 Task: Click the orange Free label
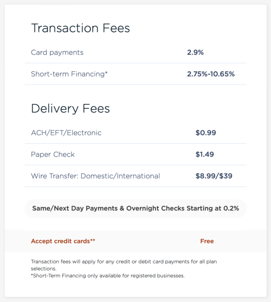207,241
